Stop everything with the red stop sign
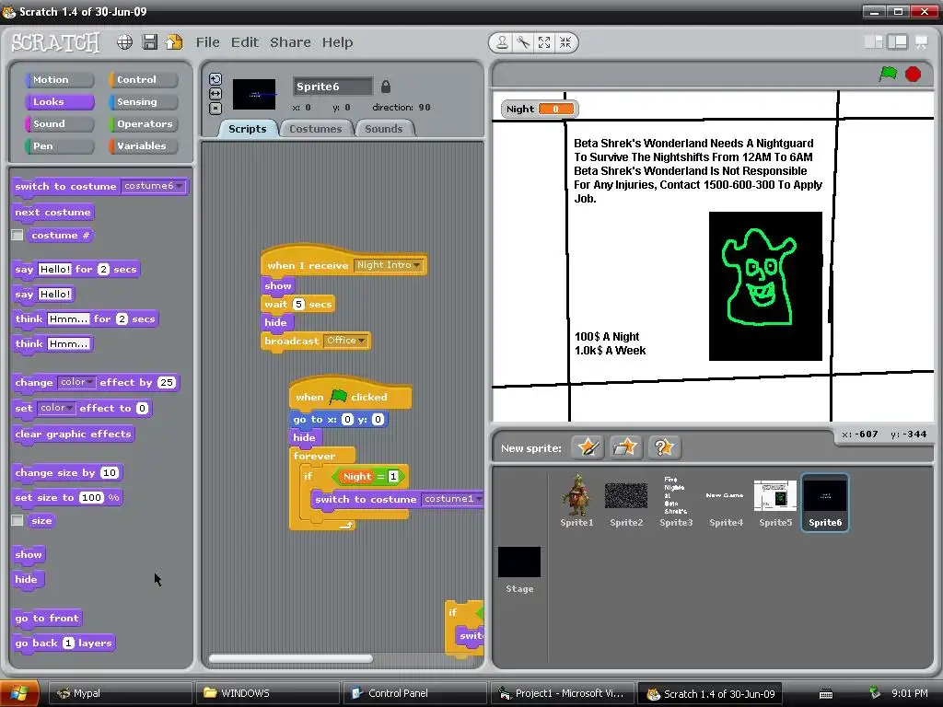The width and height of the screenshot is (943, 707). pos(913,74)
